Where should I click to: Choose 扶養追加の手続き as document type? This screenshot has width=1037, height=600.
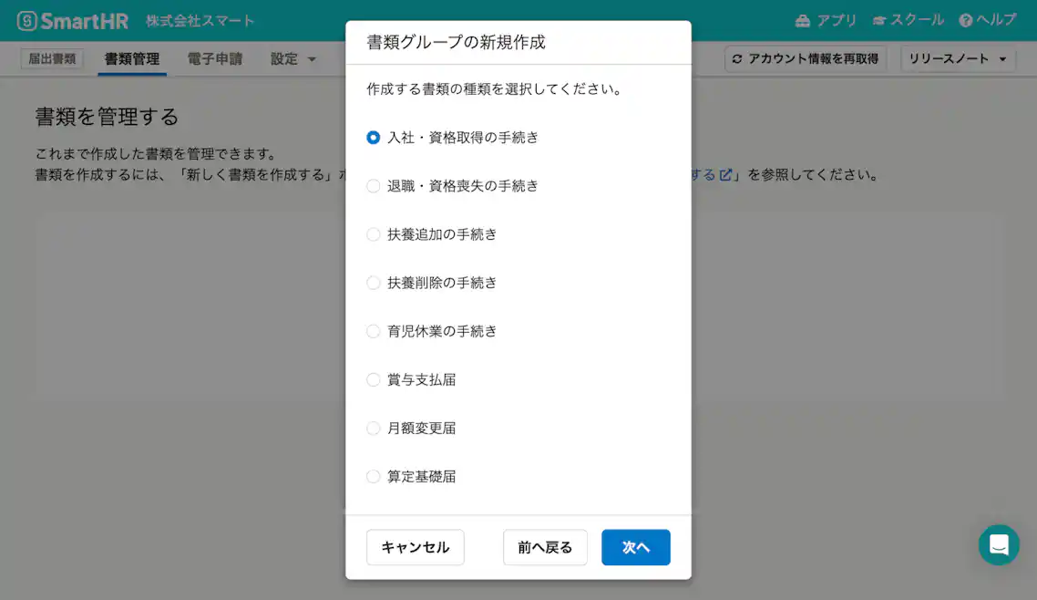[373, 233]
